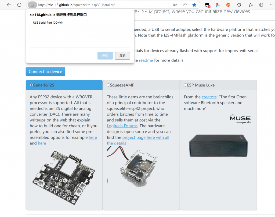Click the Muse Luxe speaker image

click(218, 145)
